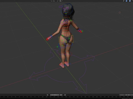Play the animation forward

pyautogui.click(x=55, y=95)
